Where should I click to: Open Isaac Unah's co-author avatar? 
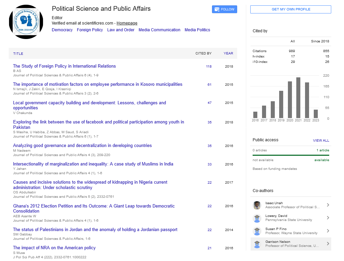(x=257, y=205)
